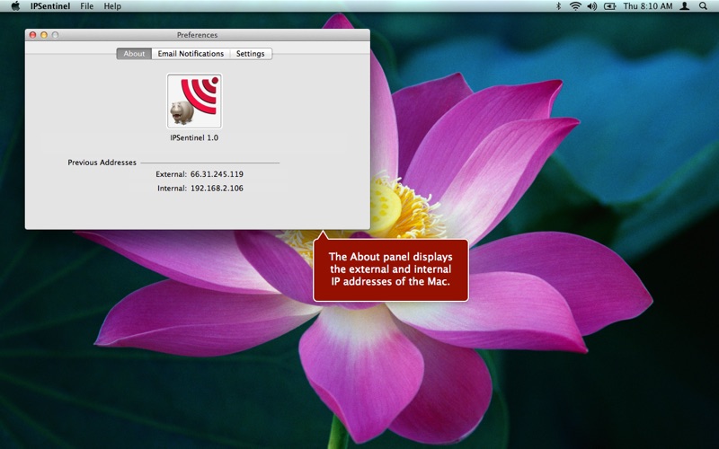Viewport: 719px width, 449px height.
Task: Open the Apple menu
Action: (x=15, y=6)
